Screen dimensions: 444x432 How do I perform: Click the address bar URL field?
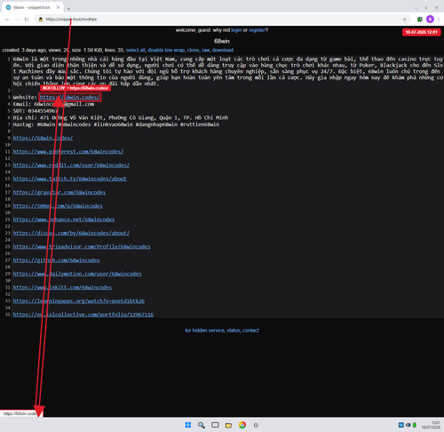click(x=222, y=20)
